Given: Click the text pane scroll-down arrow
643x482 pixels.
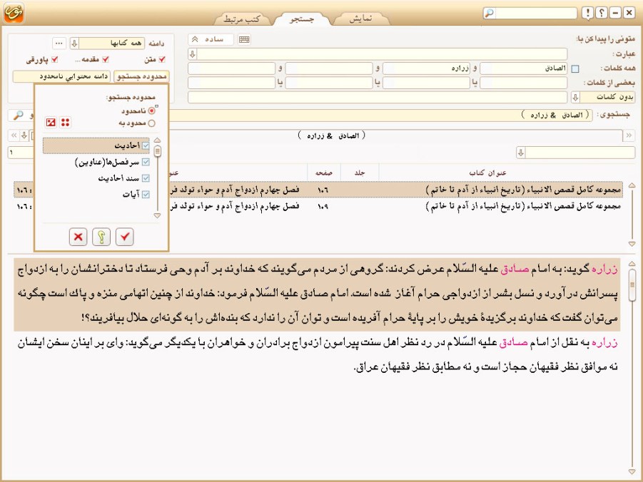Looking at the screenshot, I should click(x=632, y=472).
